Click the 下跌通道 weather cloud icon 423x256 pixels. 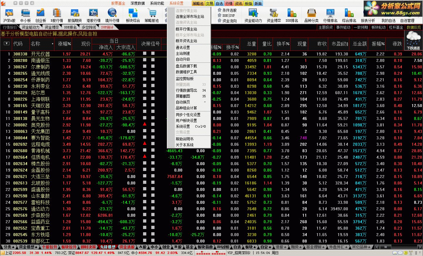pyautogui.click(x=413, y=40)
